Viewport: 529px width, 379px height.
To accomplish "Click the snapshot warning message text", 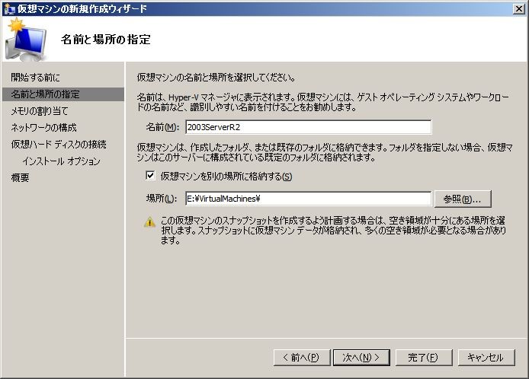I will 333,231.
